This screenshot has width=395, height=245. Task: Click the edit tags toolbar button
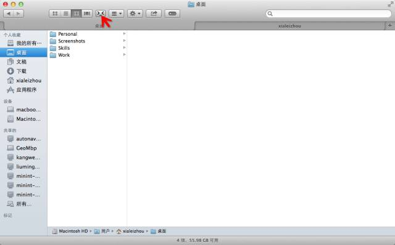[172, 14]
